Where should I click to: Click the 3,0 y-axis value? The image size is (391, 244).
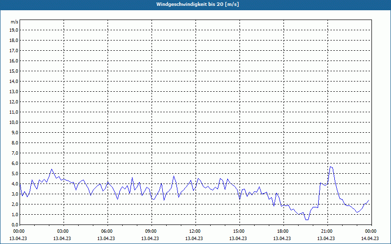coord(15,194)
